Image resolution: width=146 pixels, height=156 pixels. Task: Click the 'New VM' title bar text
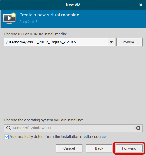pos(73,5)
